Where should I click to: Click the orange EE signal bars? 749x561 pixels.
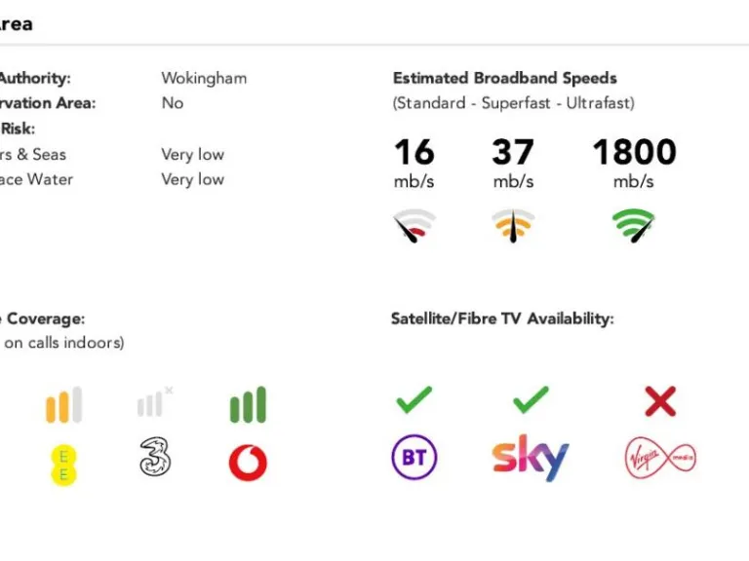(63, 405)
